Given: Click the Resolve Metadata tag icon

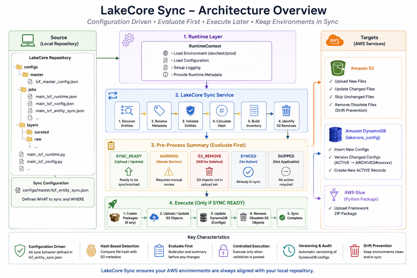Looking at the screenshot, I should [159, 110].
